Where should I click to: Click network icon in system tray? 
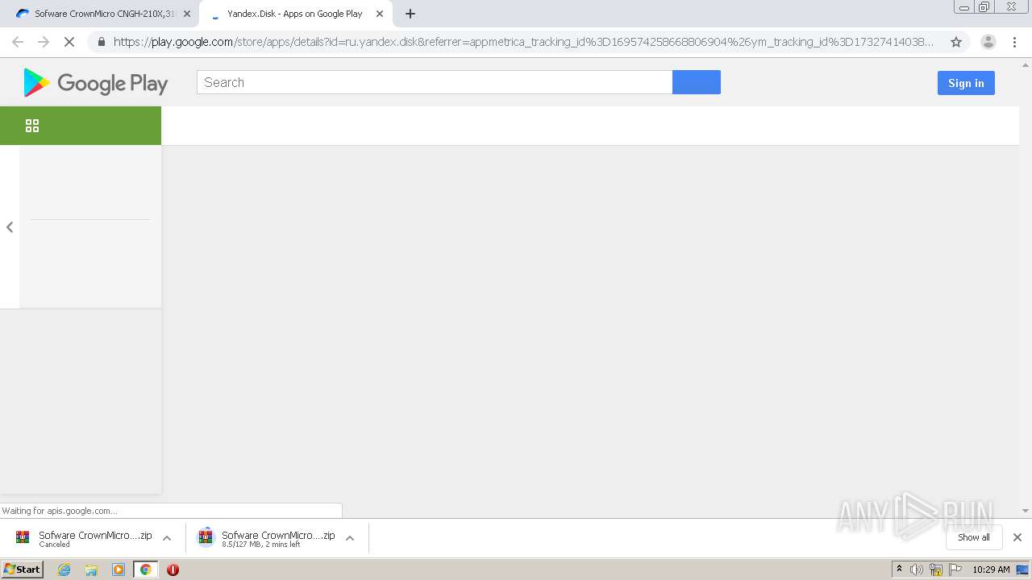tap(936, 570)
